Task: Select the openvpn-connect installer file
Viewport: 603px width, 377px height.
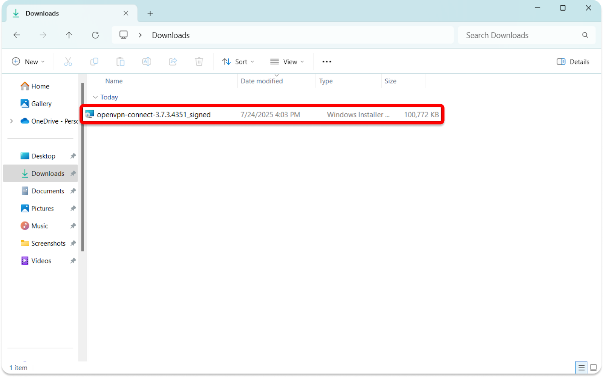Action: (x=153, y=114)
